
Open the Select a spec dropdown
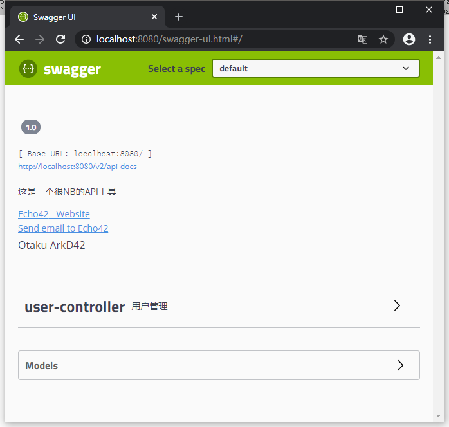pyautogui.click(x=316, y=68)
